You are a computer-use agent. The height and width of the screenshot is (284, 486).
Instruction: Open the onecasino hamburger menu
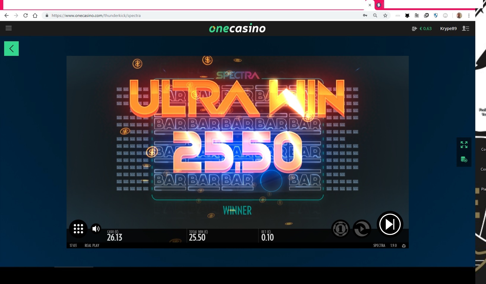pos(9,28)
